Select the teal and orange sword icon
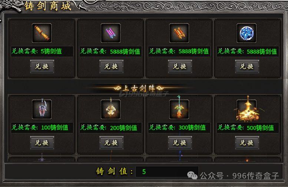Screen dimensions: 288x187 [x=179, y=108]
